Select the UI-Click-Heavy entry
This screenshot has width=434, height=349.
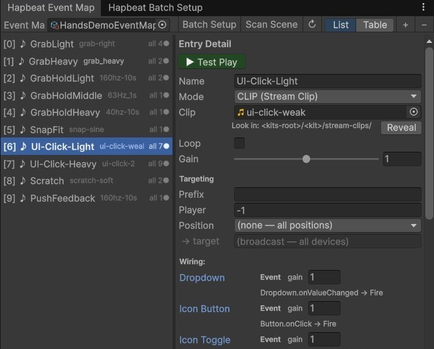87,164
